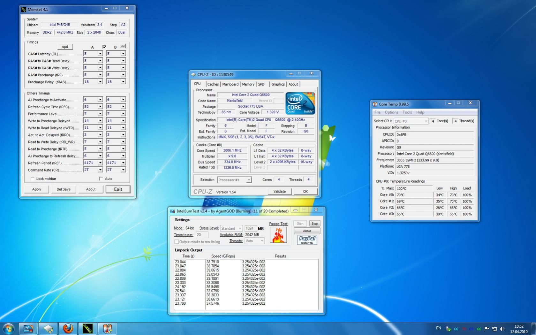Click the Intel Core 2 Quad logo
Viewport: 536px width, 335px height.
[x=300, y=103]
